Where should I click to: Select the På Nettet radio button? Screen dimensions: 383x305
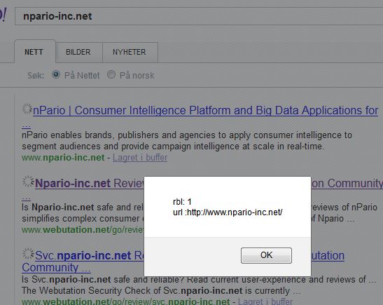[56, 74]
